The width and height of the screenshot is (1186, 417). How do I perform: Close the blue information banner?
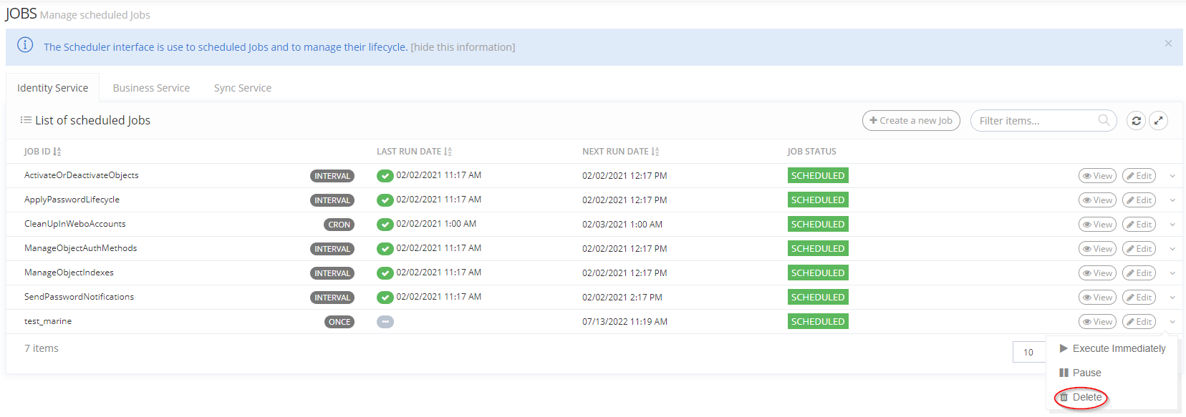(1168, 44)
